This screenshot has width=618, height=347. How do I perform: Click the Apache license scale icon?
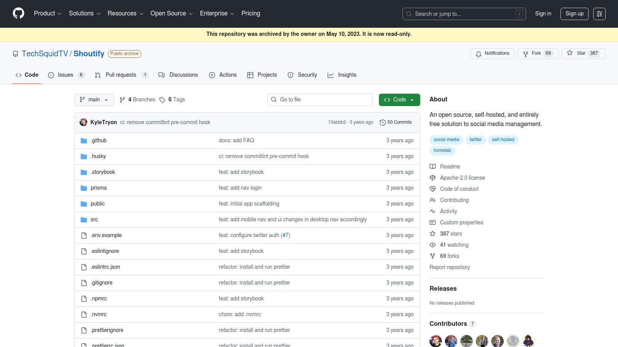[x=433, y=178]
